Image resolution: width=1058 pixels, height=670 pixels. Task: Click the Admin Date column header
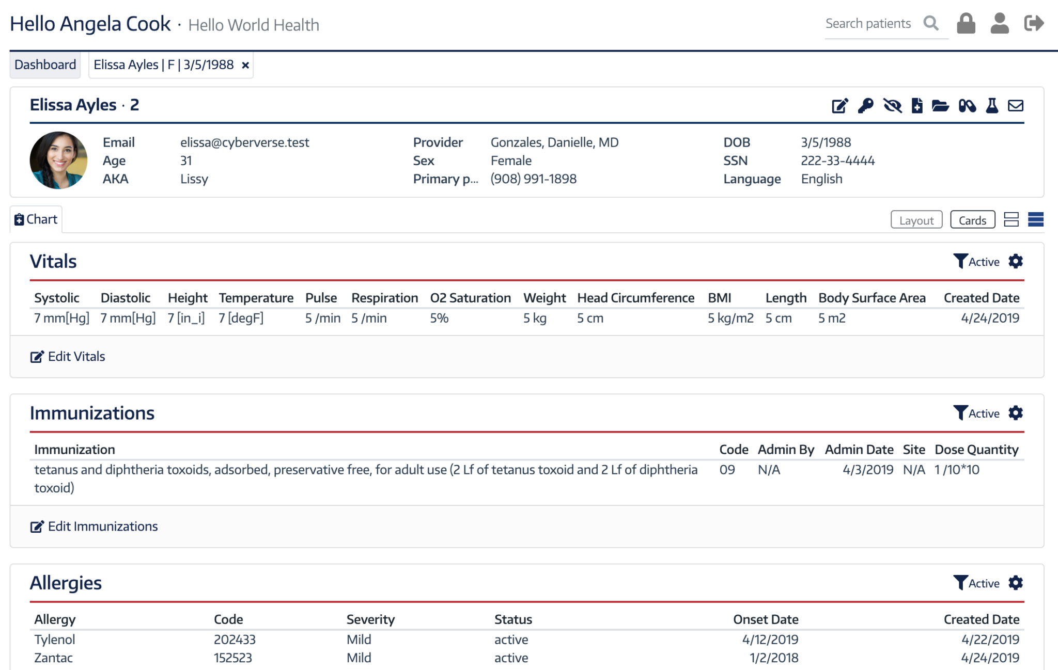859,450
